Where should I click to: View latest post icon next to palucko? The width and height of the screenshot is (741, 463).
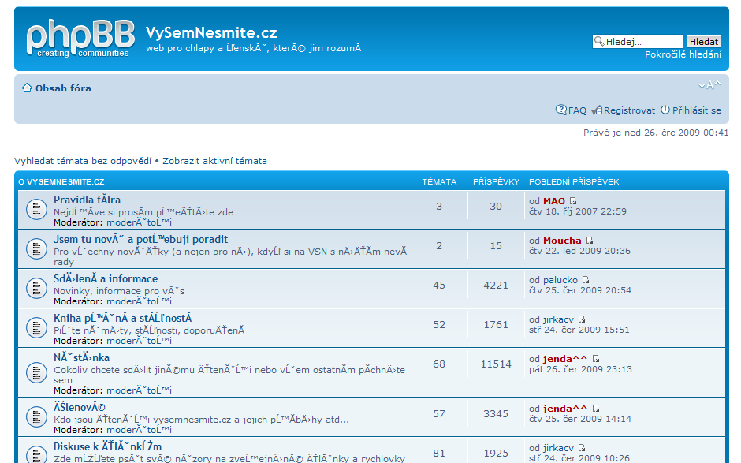(x=586, y=280)
